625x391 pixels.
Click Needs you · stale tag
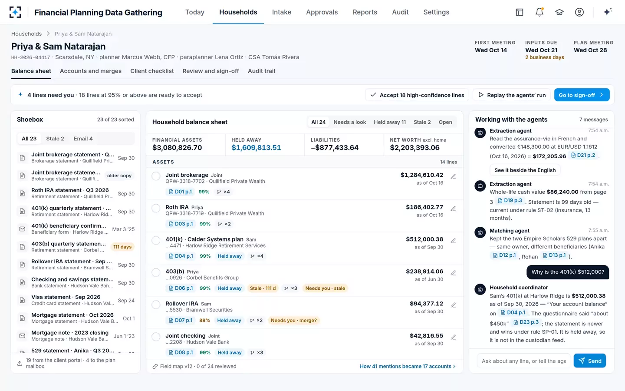[325, 288]
